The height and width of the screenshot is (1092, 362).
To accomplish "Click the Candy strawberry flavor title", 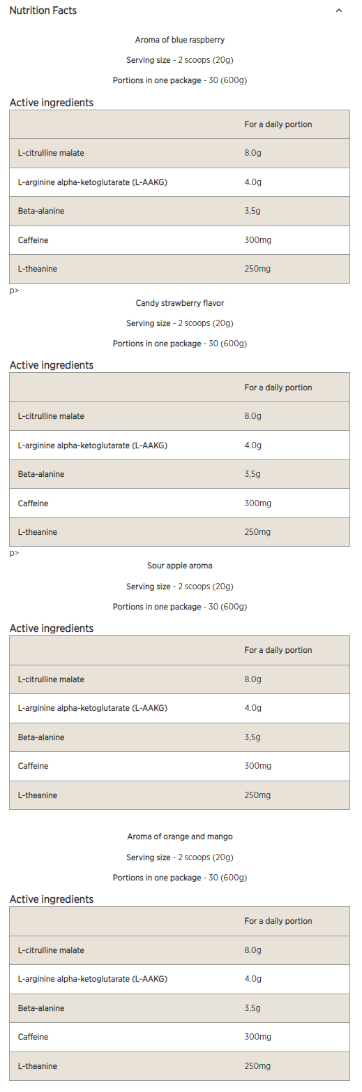I will pos(180,303).
